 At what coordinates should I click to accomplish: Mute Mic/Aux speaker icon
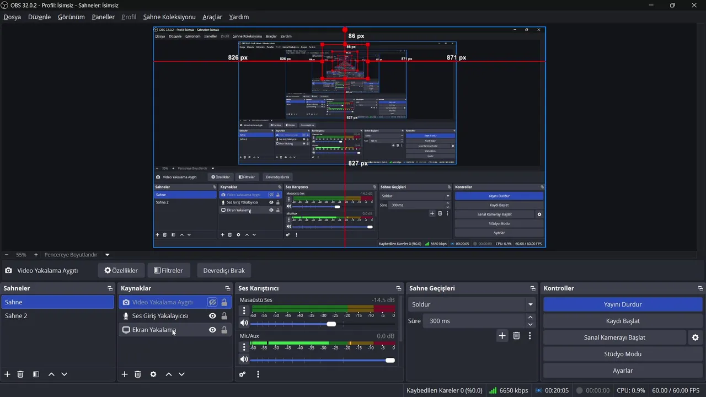pyautogui.click(x=244, y=360)
